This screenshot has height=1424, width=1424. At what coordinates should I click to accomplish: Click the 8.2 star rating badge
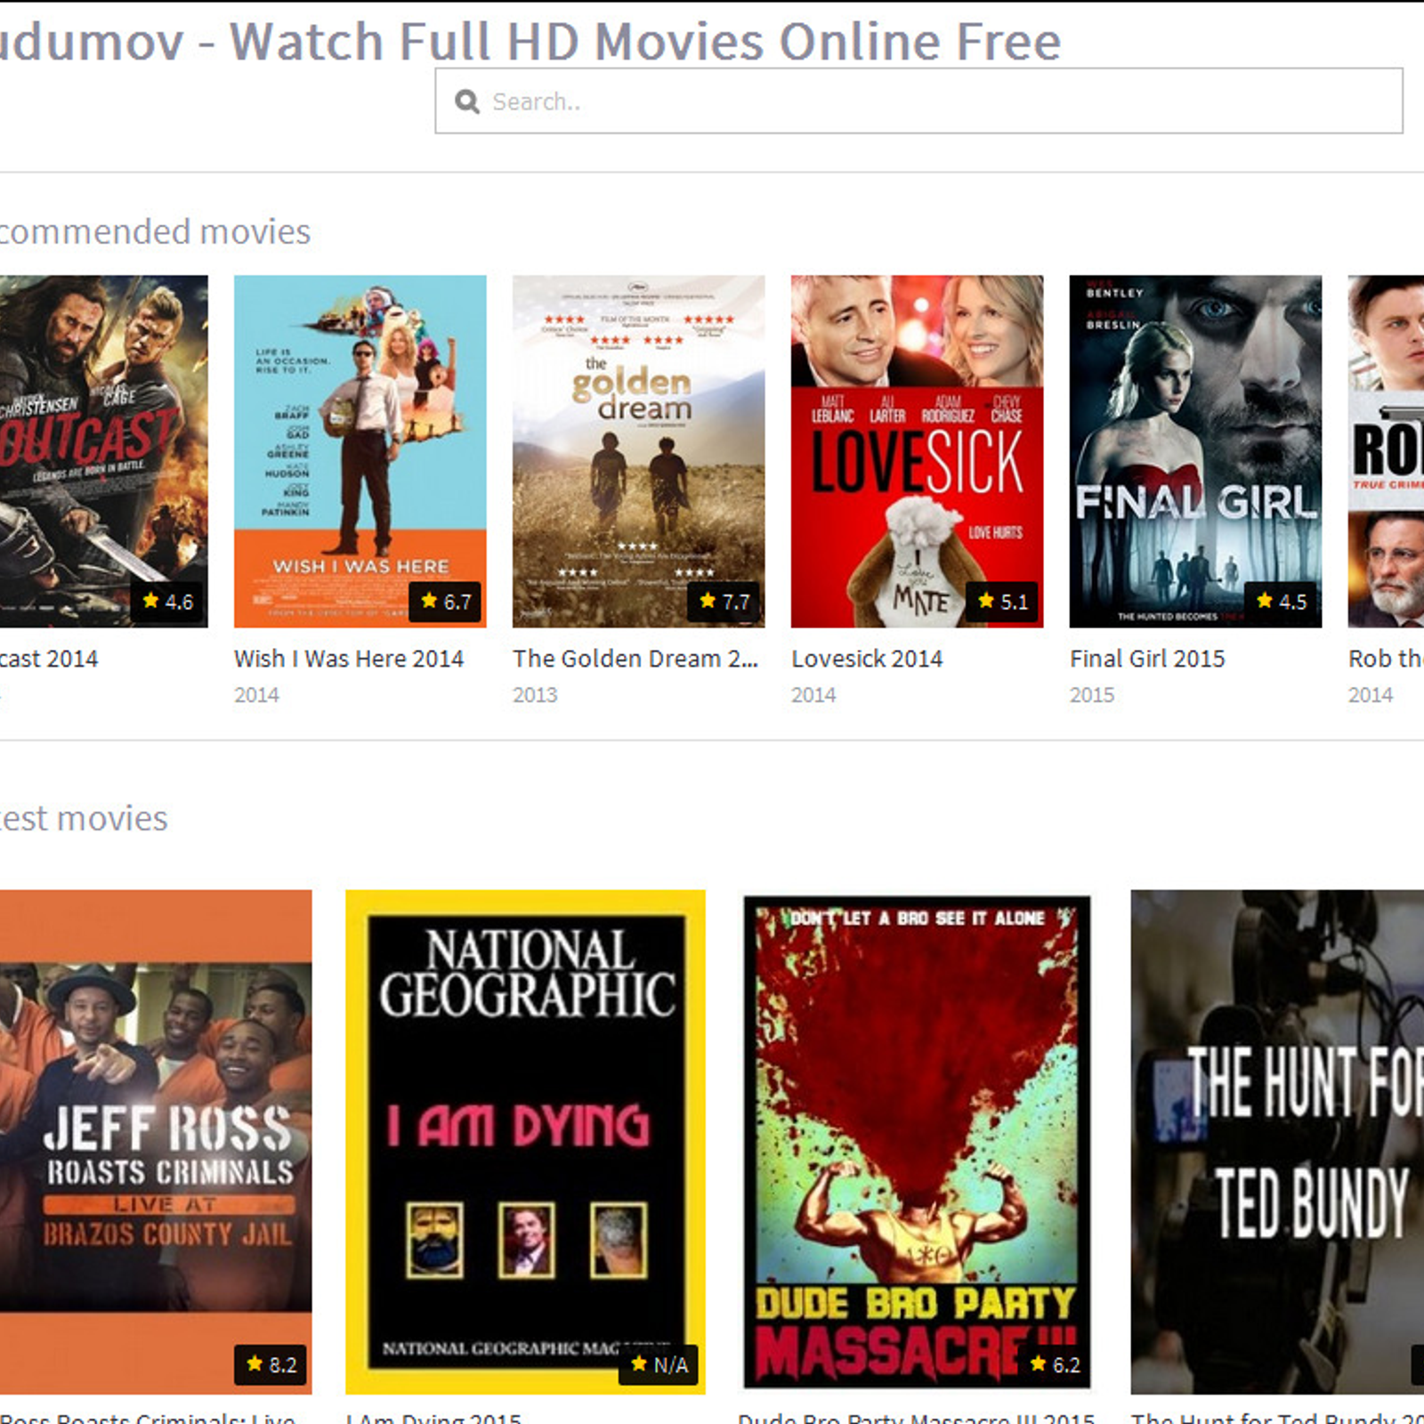click(x=271, y=1364)
